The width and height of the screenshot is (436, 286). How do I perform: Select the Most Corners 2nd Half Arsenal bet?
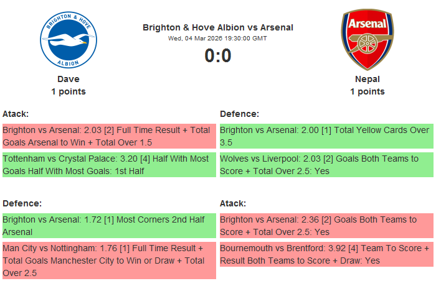[109, 226]
